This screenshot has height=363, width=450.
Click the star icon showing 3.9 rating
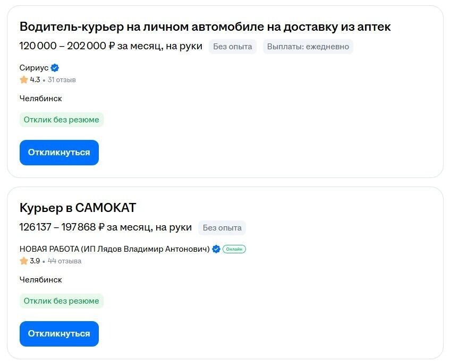23,261
